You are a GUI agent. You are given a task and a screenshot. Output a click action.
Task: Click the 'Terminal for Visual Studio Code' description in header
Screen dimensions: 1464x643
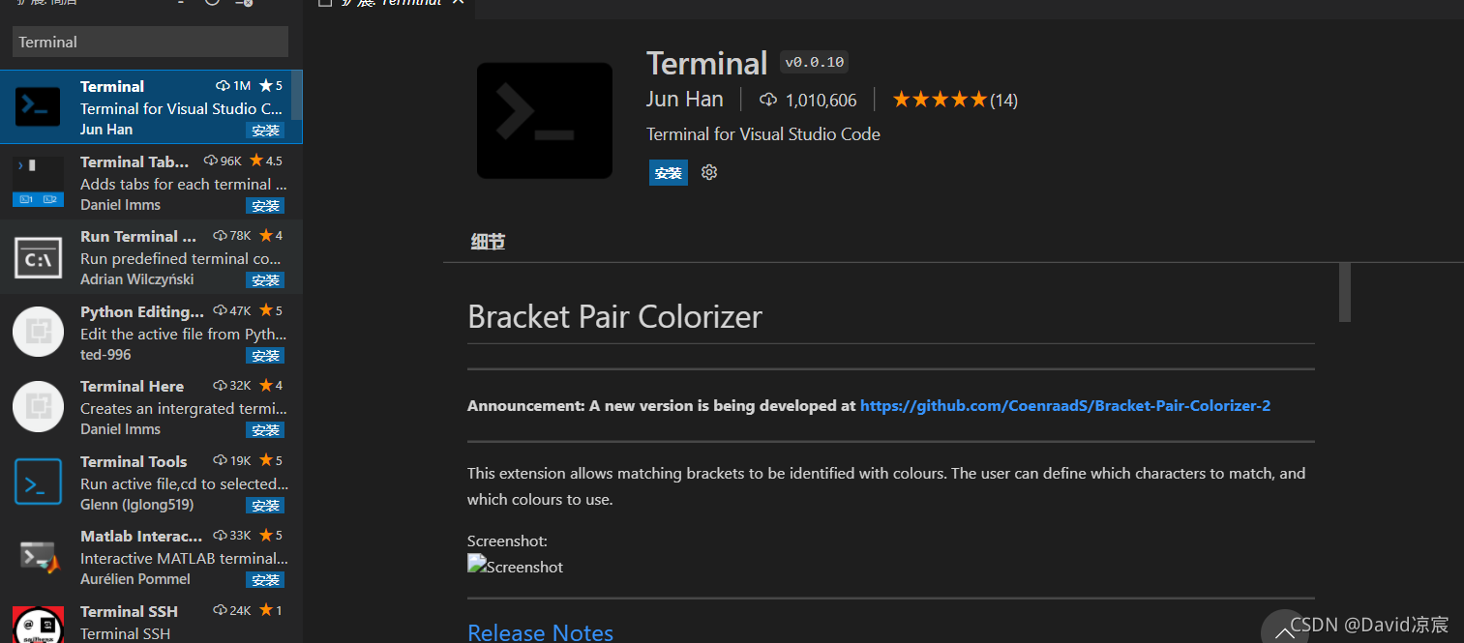tap(763, 134)
